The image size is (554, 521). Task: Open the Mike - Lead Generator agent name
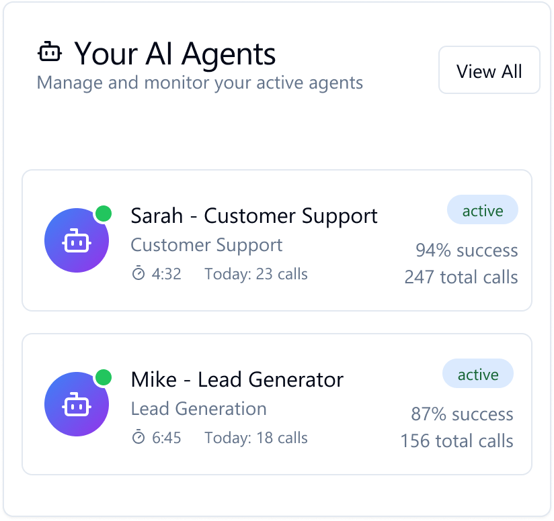(237, 380)
